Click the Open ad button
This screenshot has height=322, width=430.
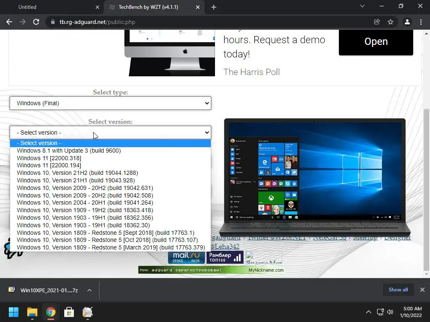click(x=376, y=42)
